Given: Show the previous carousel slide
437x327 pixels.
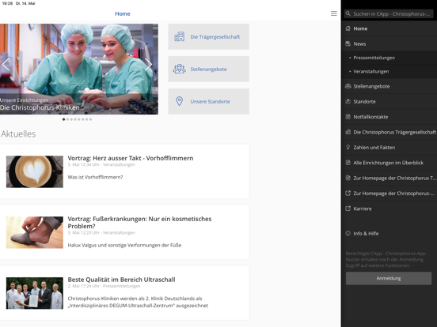Looking at the screenshot, I should tap(6, 65).
